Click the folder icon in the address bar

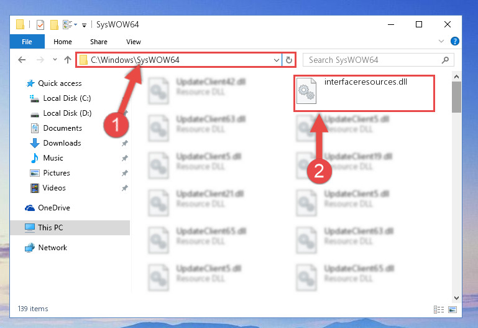[x=83, y=60]
